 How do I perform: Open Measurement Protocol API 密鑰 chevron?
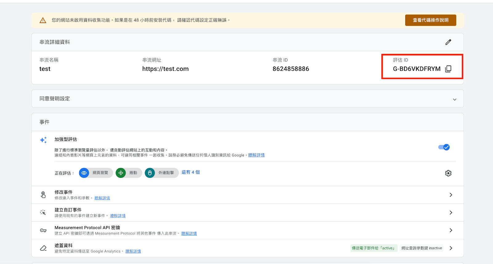[451, 230]
